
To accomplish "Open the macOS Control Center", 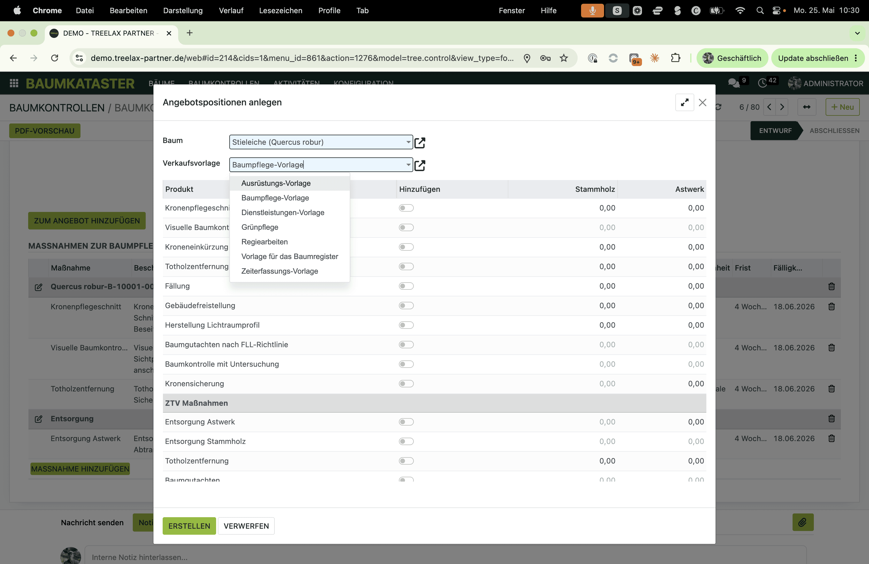I will (x=777, y=11).
